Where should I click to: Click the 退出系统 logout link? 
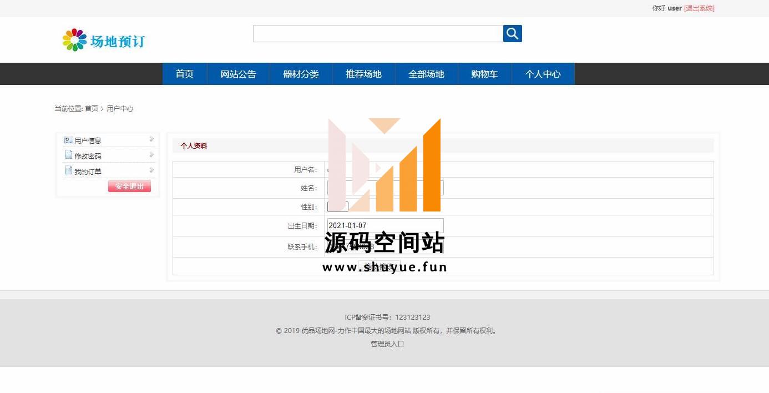coord(699,8)
